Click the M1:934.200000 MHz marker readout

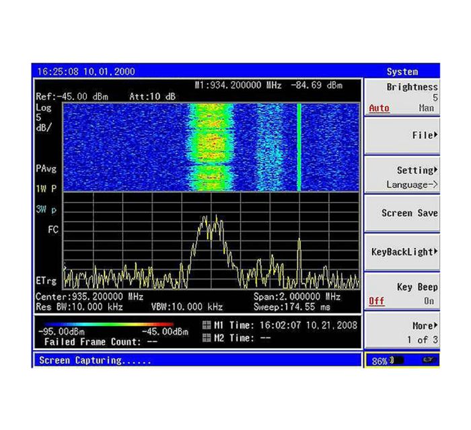238,85
